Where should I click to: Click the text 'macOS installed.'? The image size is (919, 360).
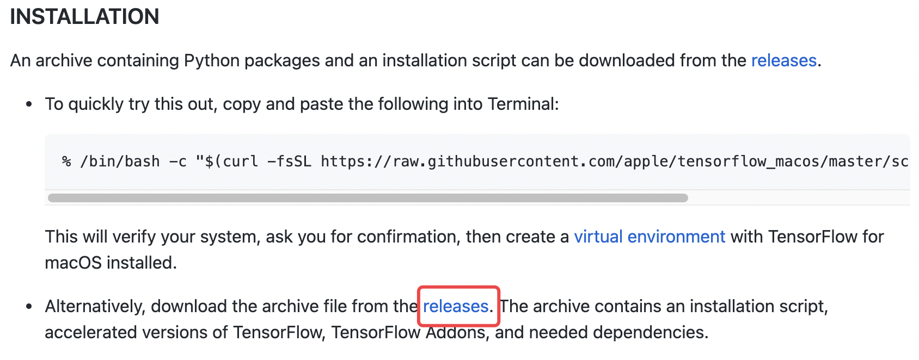(111, 263)
